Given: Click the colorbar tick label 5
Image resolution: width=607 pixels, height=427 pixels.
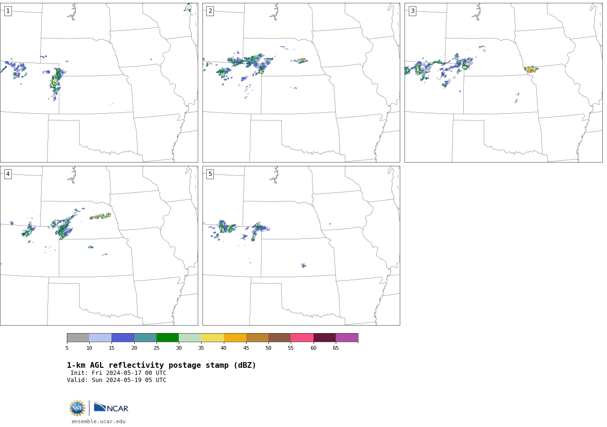Looking at the screenshot, I should [67, 348].
